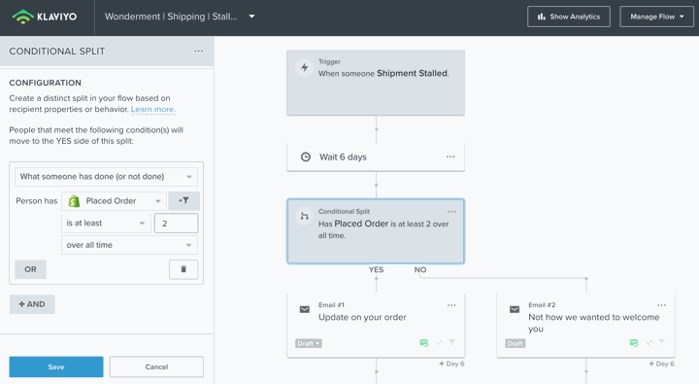699x384 pixels.
Task: Open the 'over all time' timeframe dropdown
Action: [x=129, y=245]
